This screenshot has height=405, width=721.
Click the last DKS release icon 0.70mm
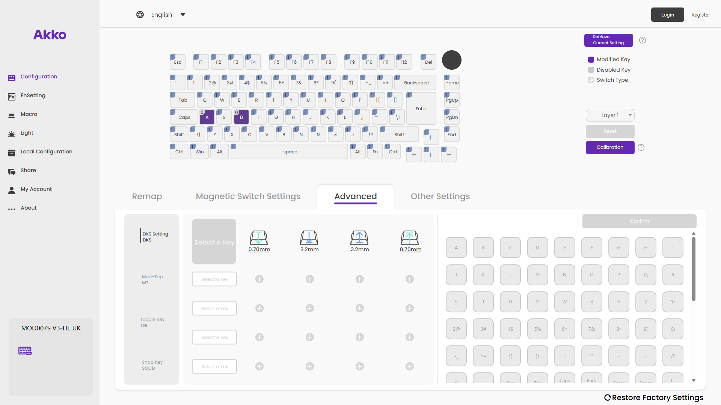tap(410, 238)
